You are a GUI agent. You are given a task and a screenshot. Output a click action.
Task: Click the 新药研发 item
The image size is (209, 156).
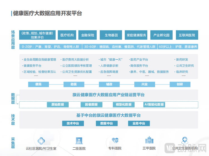[x=181, y=59]
